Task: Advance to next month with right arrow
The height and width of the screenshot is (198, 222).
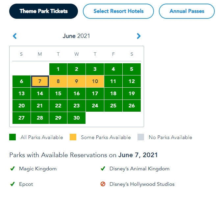Action: [138, 36]
